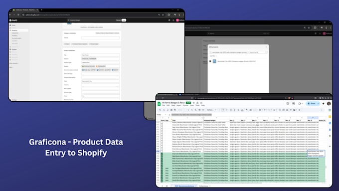This screenshot has width=339, height=191.
Task: Open the text color picker in Sheets
Action: click(x=242, y=110)
